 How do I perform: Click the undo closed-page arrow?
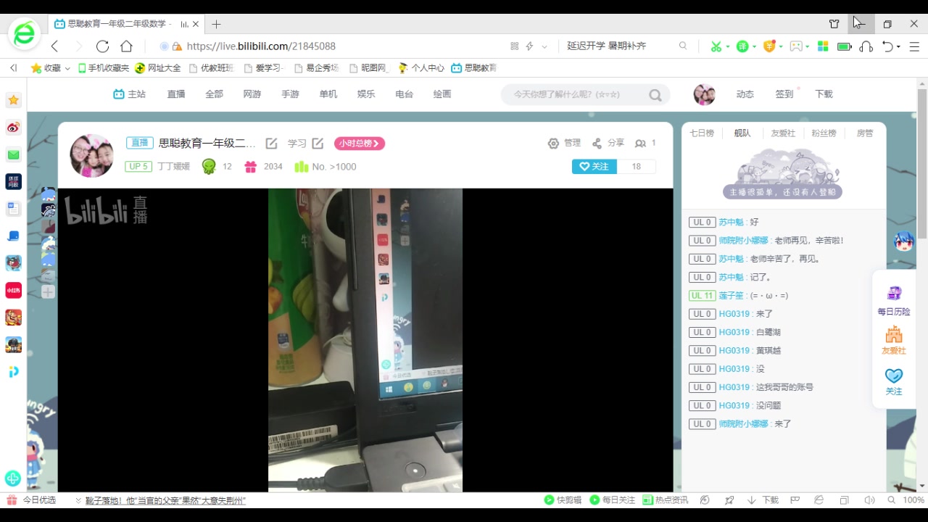point(888,46)
